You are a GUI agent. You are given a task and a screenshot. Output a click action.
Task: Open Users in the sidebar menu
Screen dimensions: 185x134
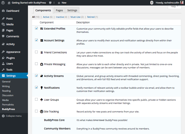click(x=10, y=64)
